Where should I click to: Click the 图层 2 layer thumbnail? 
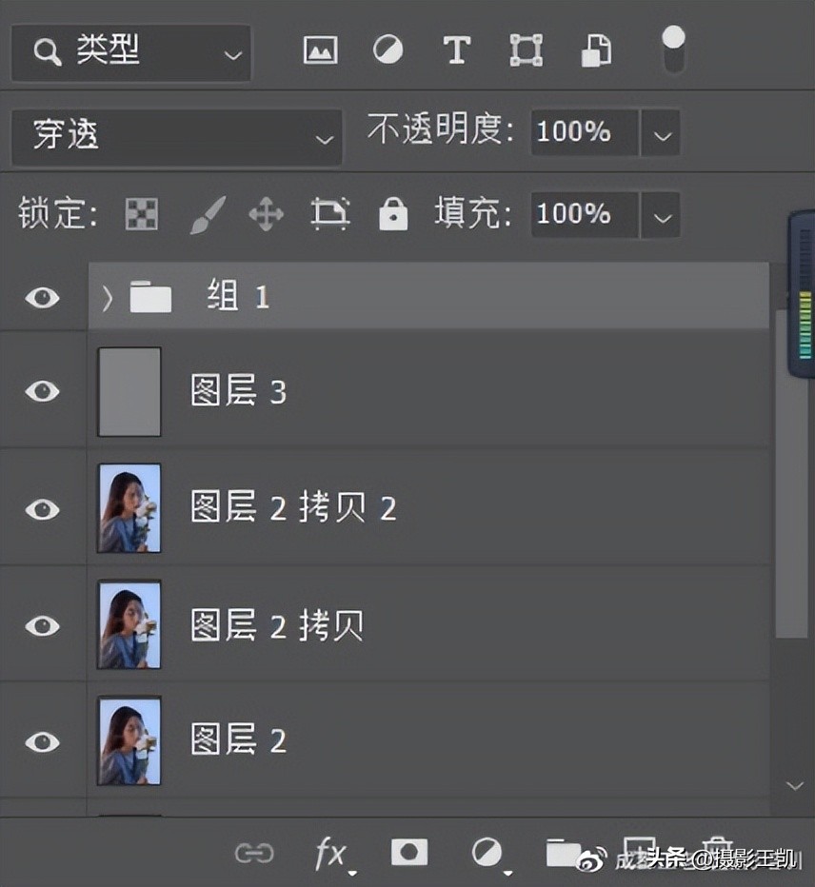(129, 740)
